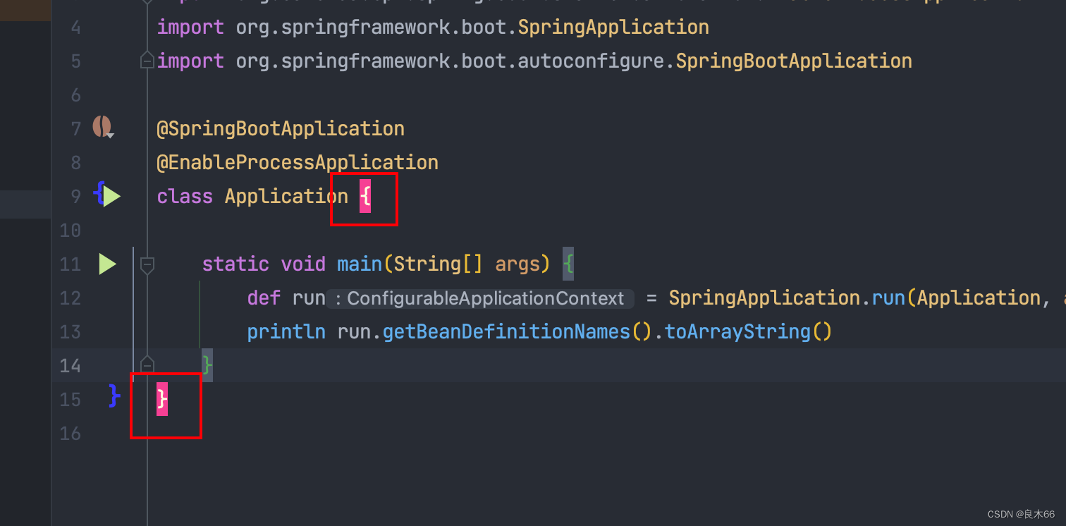Viewport: 1066px width, 526px height.
Task: Click line number 10 in gutter
Action: point(70,230)
